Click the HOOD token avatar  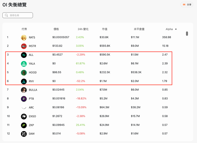(x=24, y=72)
